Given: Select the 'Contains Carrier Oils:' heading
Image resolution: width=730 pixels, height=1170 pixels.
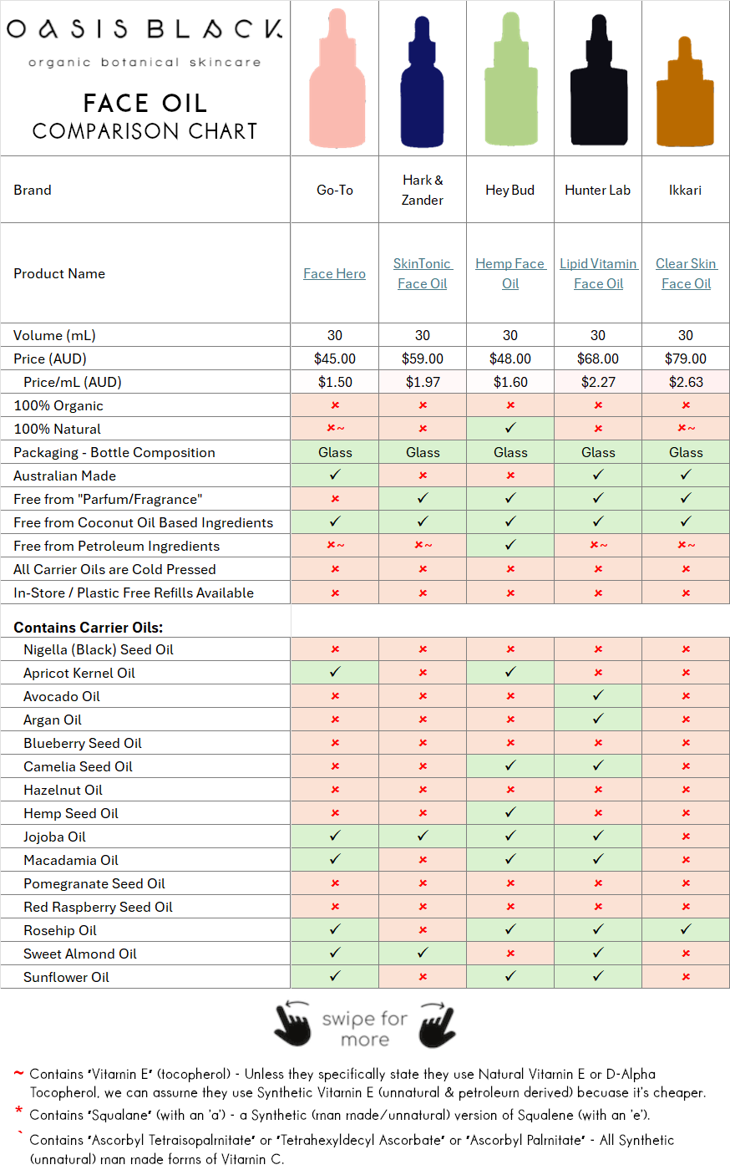Looking at the screenshot, I should 89,628.
